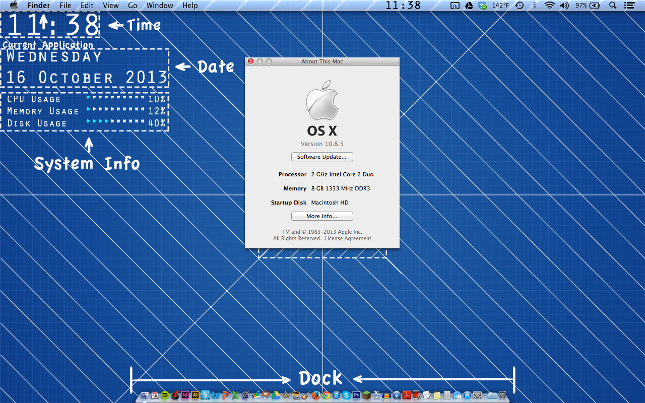Viewport: 645px width, 403px height.
Task: Click the 142°F temperature readout
Action: coord(500,6)
